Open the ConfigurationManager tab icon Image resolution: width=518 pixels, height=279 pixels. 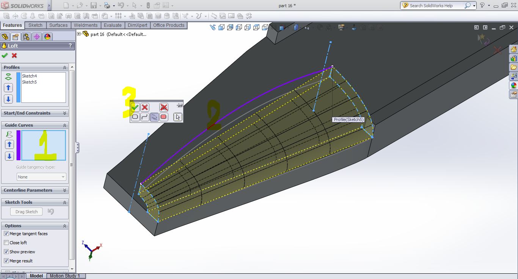(26, 37)
